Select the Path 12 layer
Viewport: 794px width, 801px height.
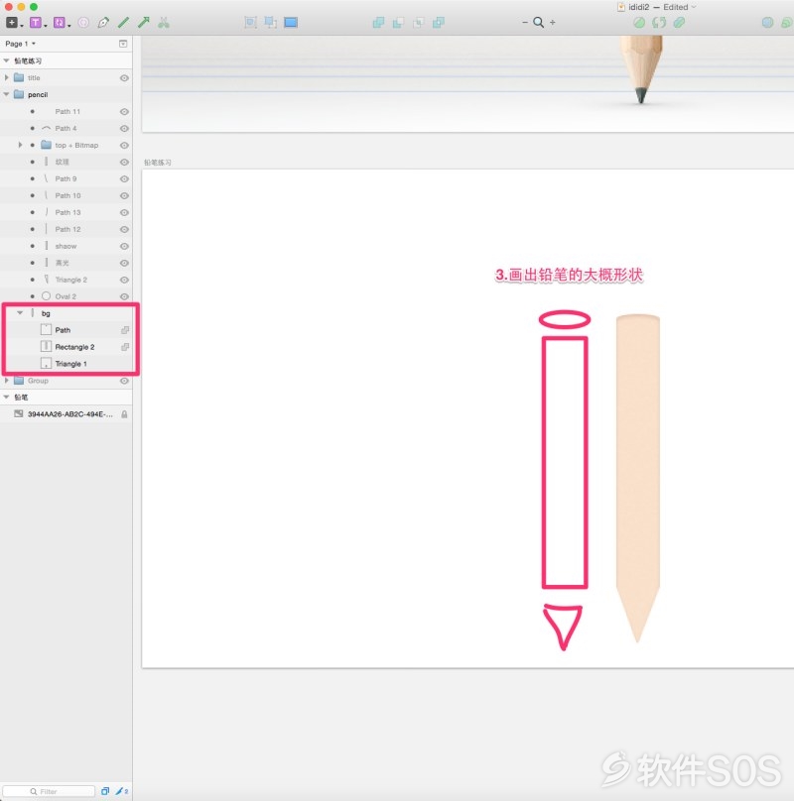[66, 230]
